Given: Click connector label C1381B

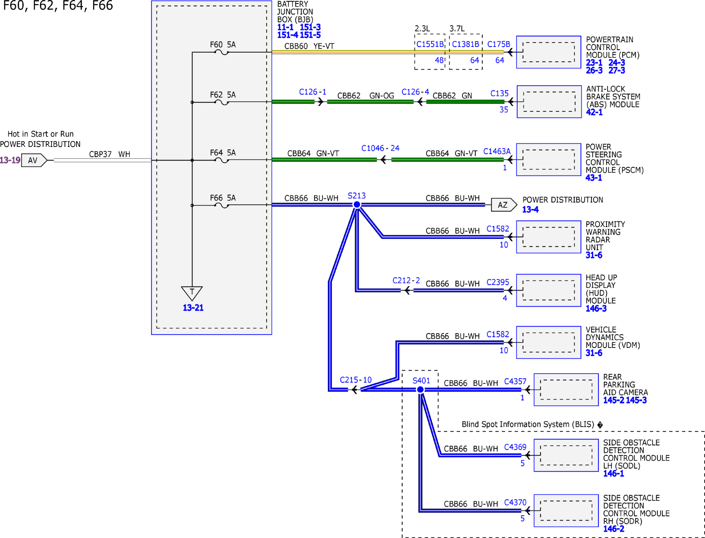Looking at the screenshot, I should tap(465, 44).
